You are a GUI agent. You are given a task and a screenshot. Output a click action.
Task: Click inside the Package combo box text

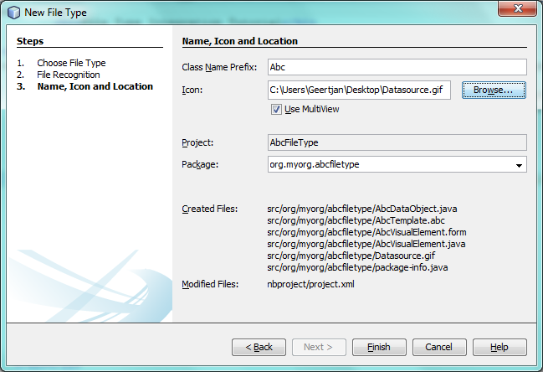(385, 164)
